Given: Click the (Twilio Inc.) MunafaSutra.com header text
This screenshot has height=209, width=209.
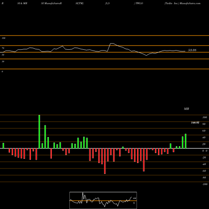Looking at the screenshot, I should click(x=182, y=3).
